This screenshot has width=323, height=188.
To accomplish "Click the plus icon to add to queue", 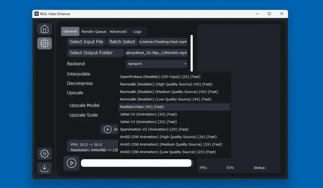I will pyautogui.click(x=108, y=129).
